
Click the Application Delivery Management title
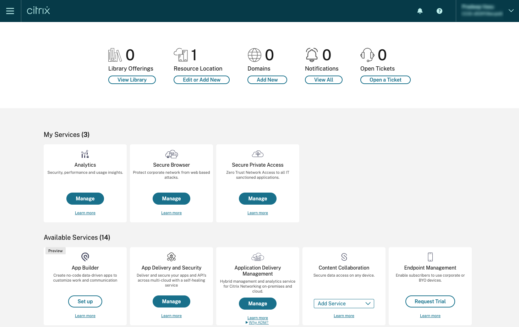point(258,271)
